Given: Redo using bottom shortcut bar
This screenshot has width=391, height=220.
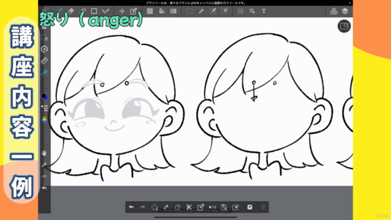Looking at the screenshot, I should (x=142, y=207).
